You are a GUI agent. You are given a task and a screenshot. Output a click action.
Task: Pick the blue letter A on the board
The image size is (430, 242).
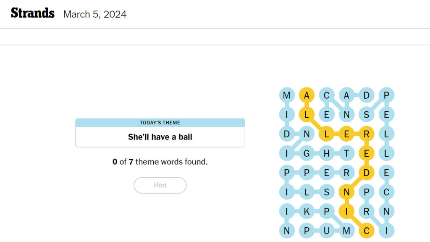346,95
